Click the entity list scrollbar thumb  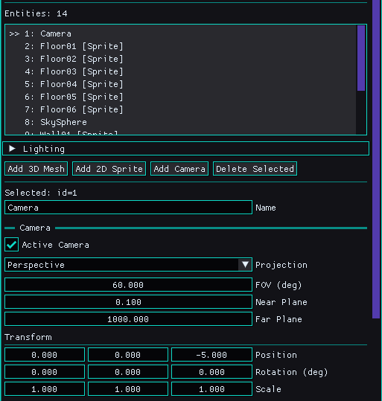click(361, 58)
